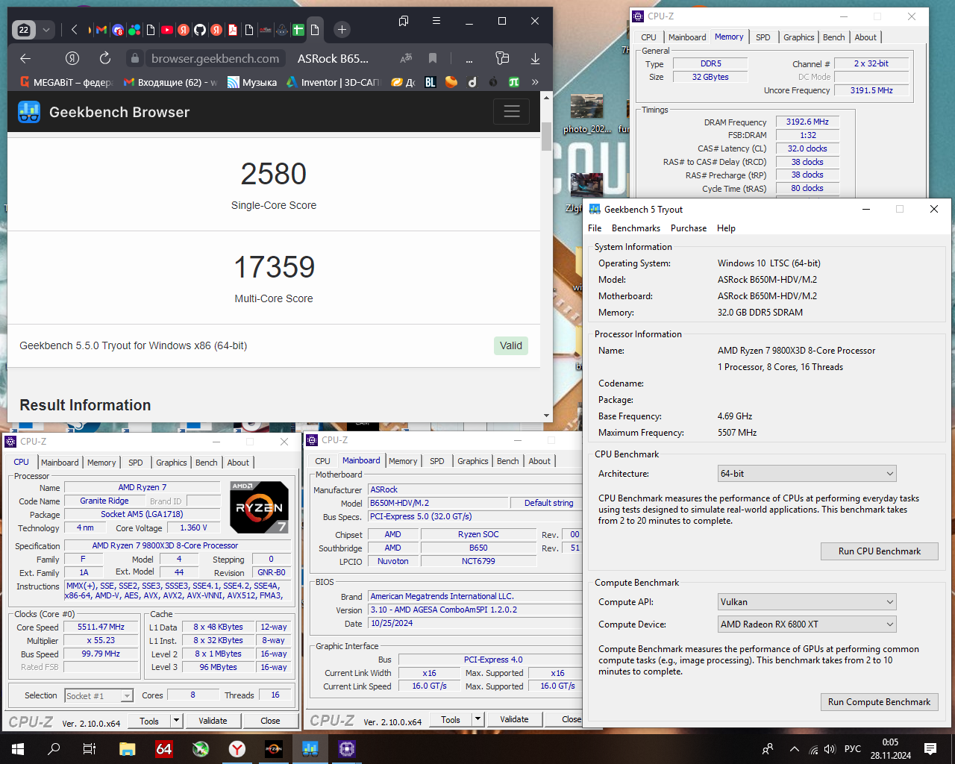The image size is (955, 764).
Task: Open the Purchase menu in Geekbench
Action: click(689, 228)
